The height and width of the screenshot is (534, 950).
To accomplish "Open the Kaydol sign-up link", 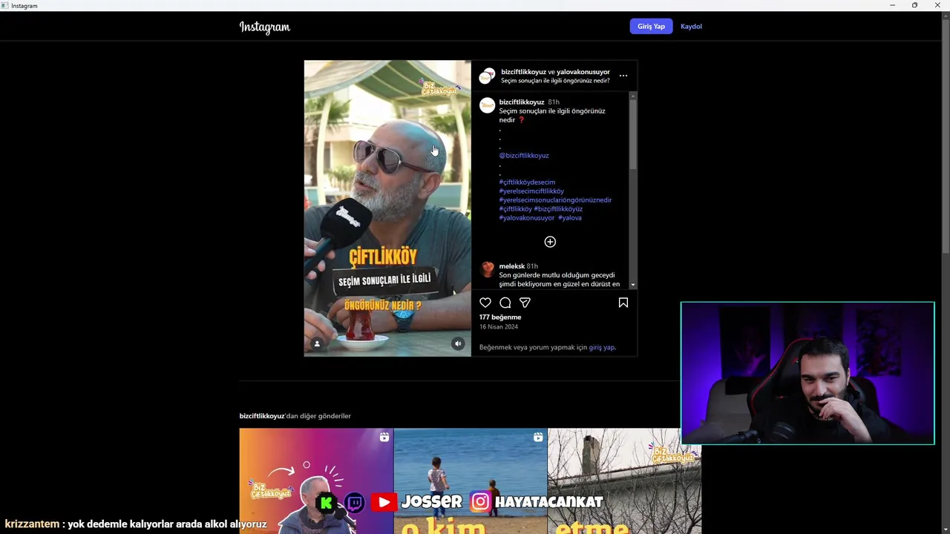I will click(691, 26).
